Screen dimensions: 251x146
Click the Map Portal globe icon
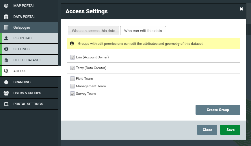pyautogui.click(x=6, y=5)
